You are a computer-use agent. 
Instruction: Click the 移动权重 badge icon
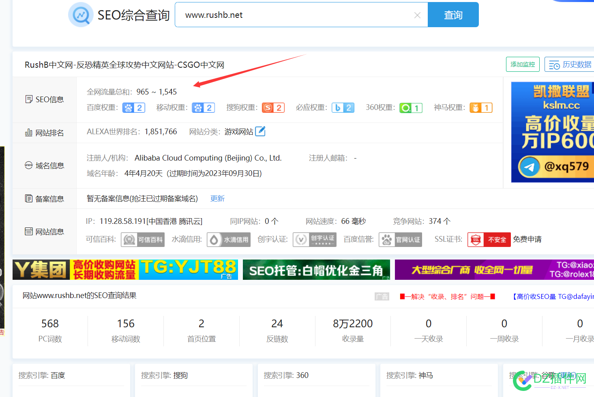[x=204, y=108]
